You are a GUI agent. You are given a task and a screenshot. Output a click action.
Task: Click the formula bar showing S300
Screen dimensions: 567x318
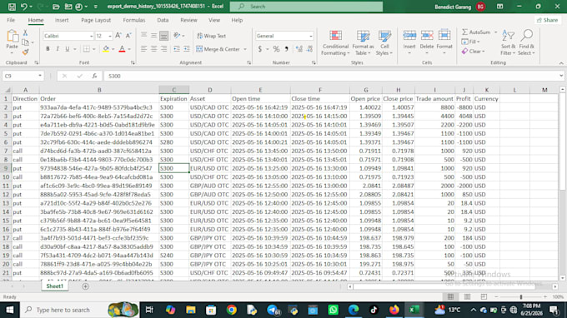pos(332,76)
